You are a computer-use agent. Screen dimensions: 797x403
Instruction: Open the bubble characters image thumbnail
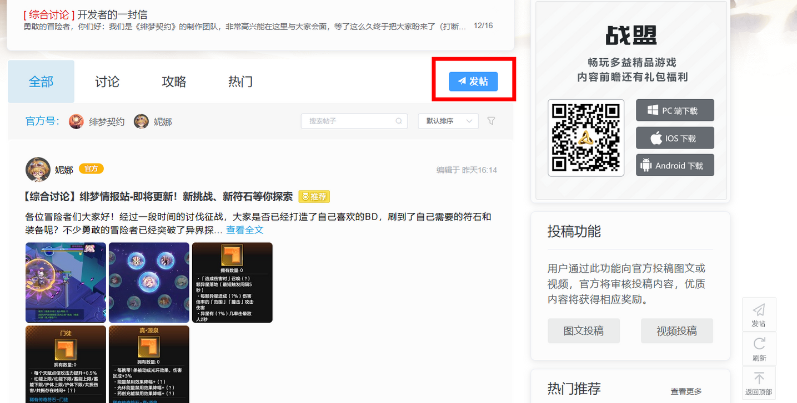(149, 283)
